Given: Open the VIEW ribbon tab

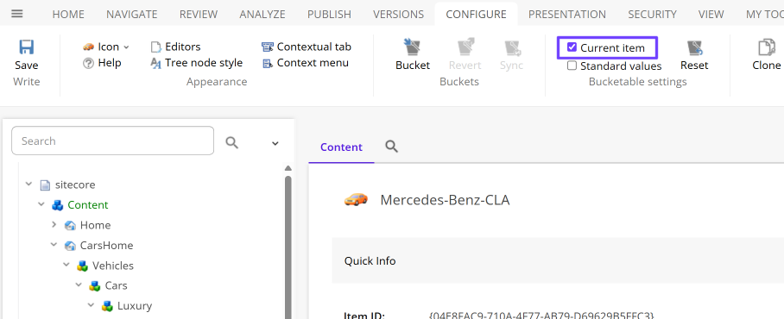Looking at the screenshot, I should [711, 15].
